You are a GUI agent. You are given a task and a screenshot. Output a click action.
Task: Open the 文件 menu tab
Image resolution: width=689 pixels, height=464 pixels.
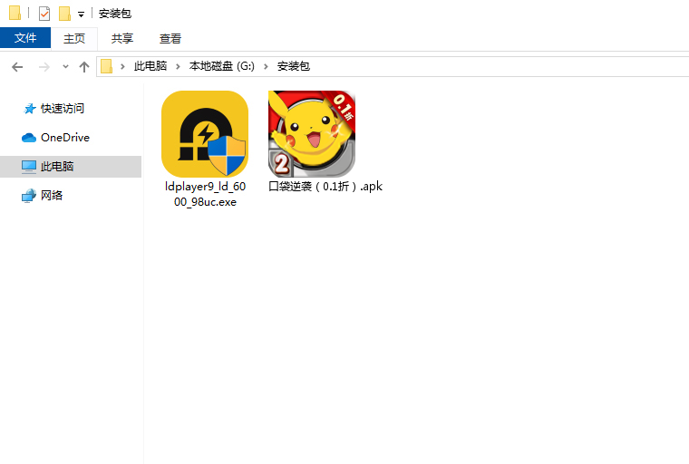click(25, 38)
